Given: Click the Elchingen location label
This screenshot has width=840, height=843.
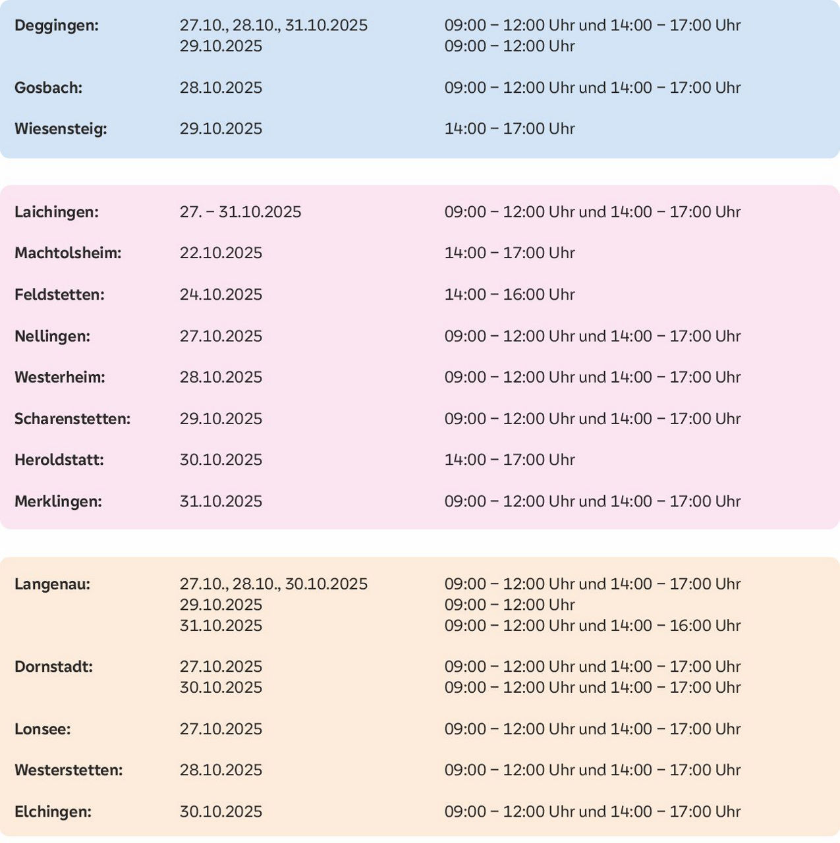Looking at the screenshot, I should click(53, 812).
